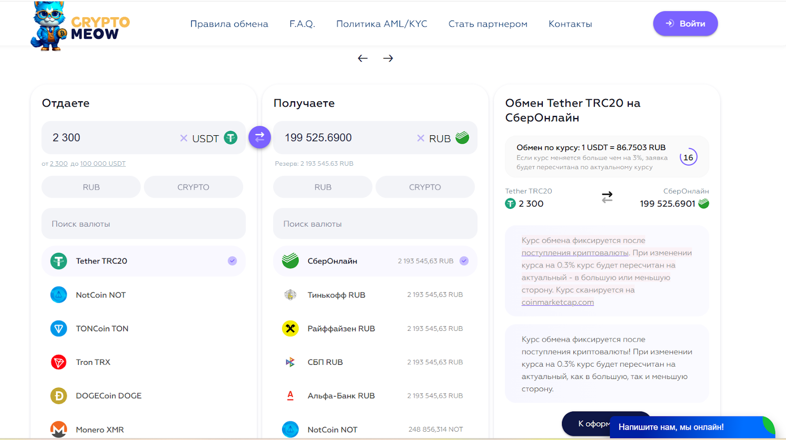The image size is (786, 440).
Task: Click the USDT Tether icon in give field
Action: (230, 138)
